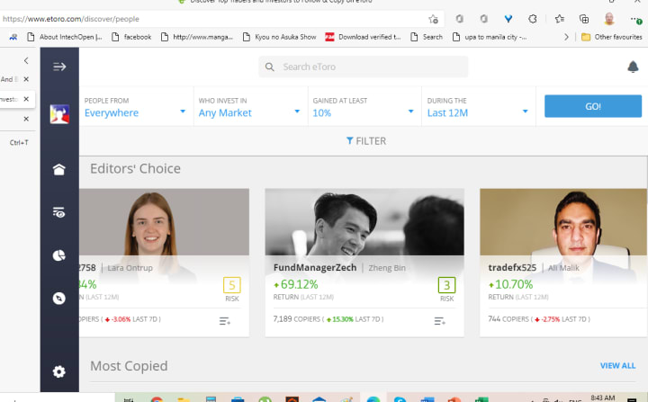This screenshot has width=648, height=402.
Task: Click the leftmost icon on favourites bar
Action: (x=13, y=37)
